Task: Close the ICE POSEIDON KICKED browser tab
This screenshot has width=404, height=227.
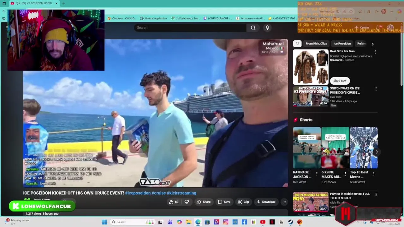Action: click(x=56, y=3)
